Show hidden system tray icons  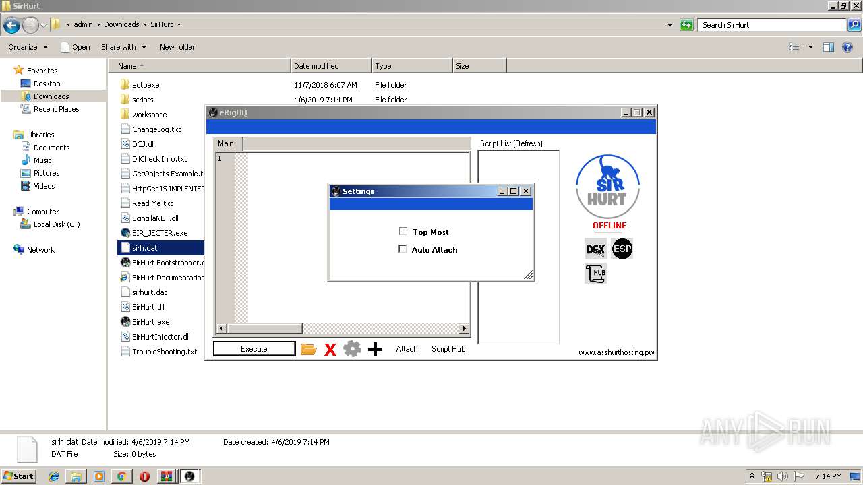752,476
